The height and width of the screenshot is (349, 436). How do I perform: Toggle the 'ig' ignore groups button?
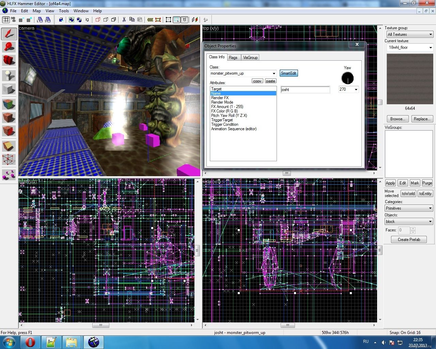pyautogui.click(x=87, y=20)
